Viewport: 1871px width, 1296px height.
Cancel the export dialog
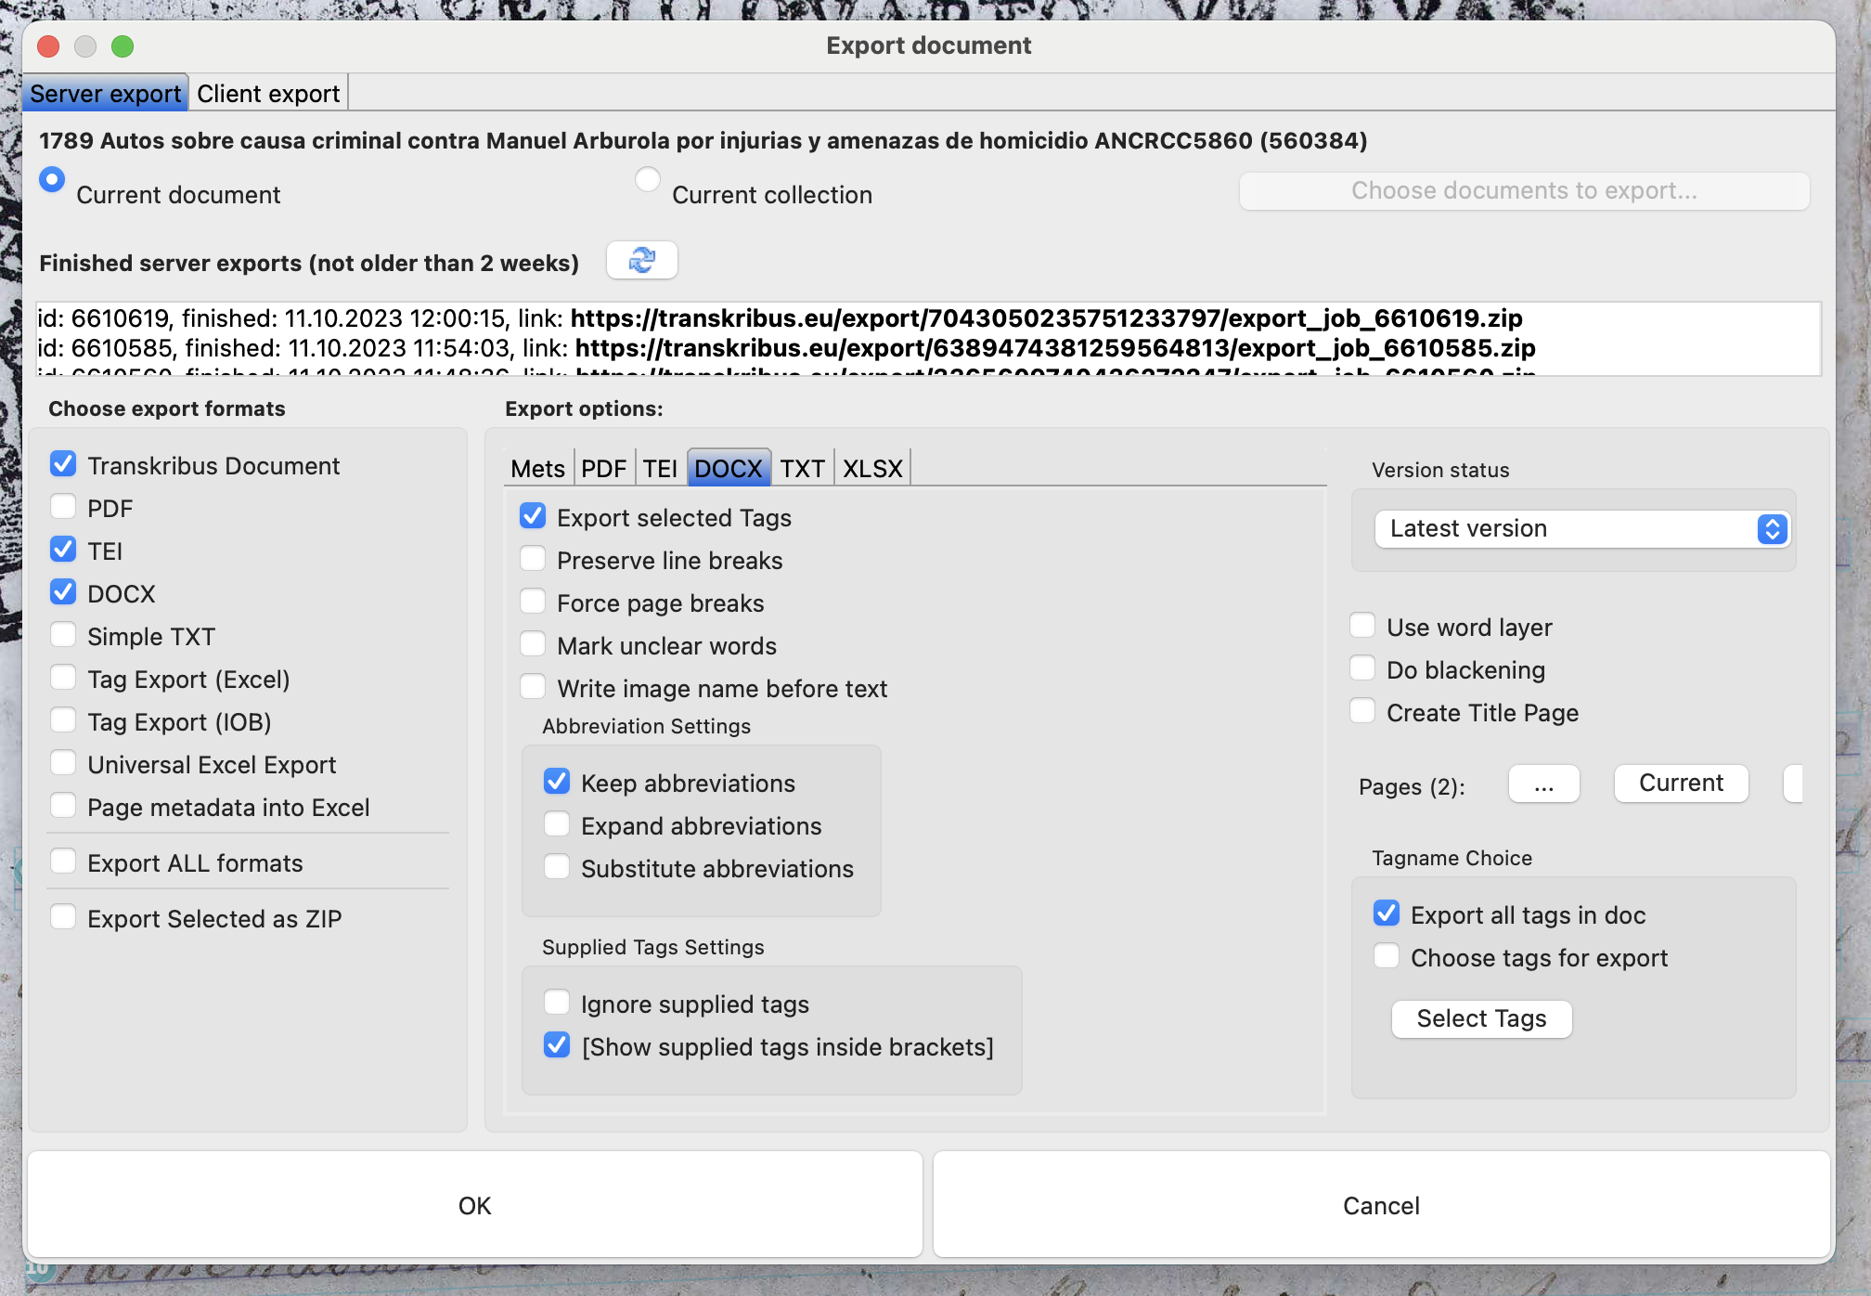(1381, 1205)
